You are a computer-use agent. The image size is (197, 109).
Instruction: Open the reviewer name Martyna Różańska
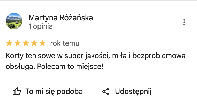[60, 18]
